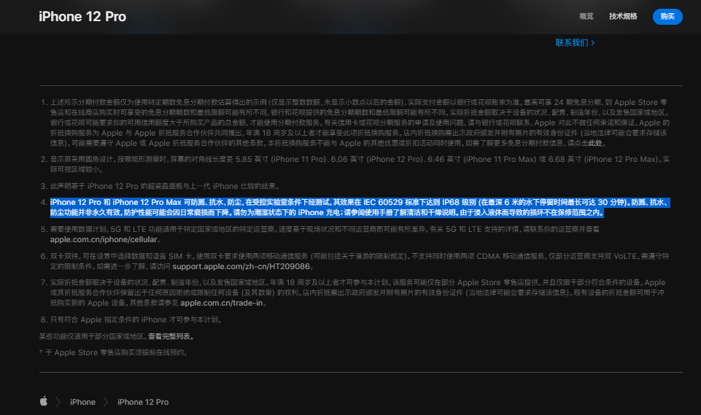Click the highlighted footnote 4 about IP68

pyautogui.click(x=360, y=207)
